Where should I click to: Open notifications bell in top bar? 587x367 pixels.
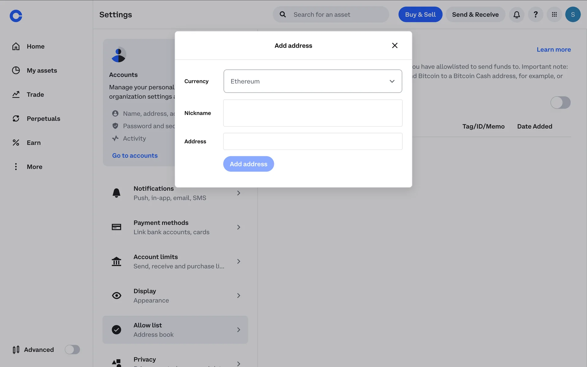click(x=516, y=14)
